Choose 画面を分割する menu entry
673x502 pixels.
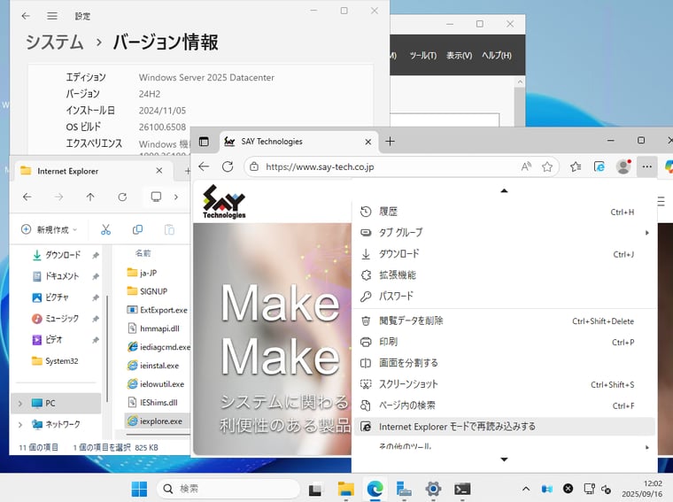click(x=505, y=363)
